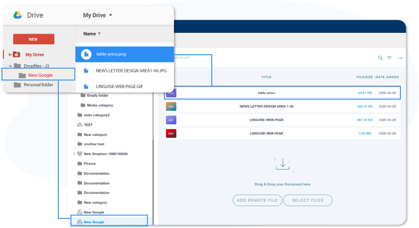Click file icon of NEWS LETTER DESIGN AREA1-06.JPG
This screenshot has height=228, width=419.
[86, 71]
